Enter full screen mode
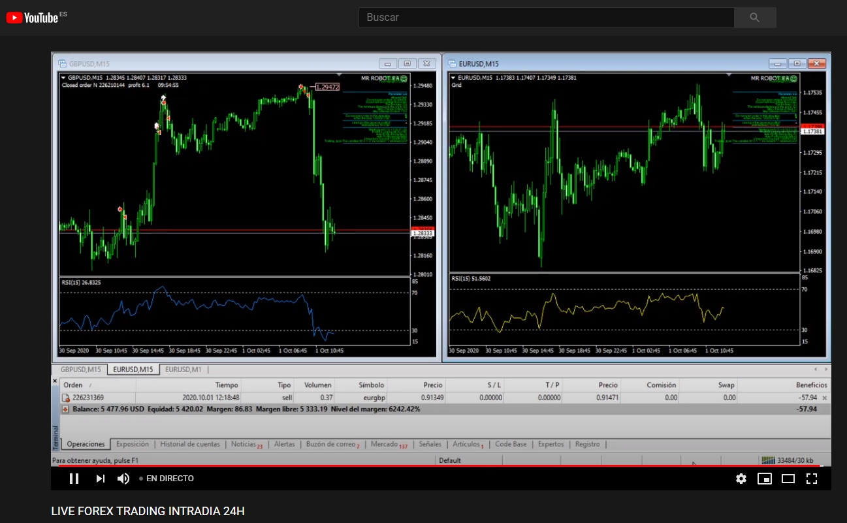The height and width of the screenshot is (523, 847). [x=812, y=479]
